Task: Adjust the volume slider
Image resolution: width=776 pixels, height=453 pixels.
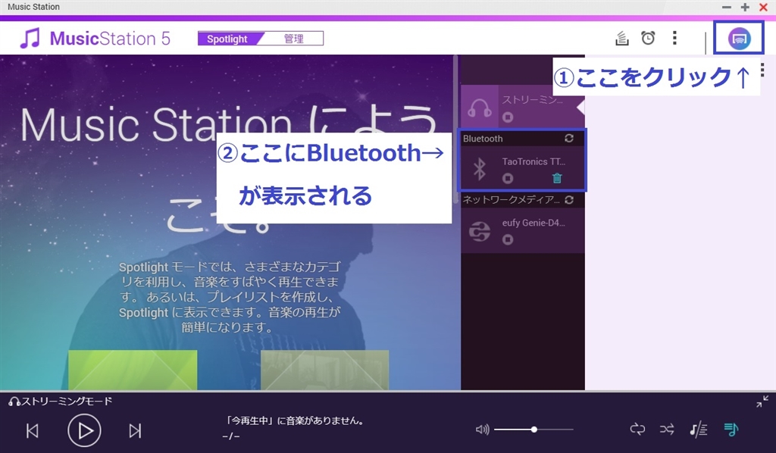Action: click(533, 430)
